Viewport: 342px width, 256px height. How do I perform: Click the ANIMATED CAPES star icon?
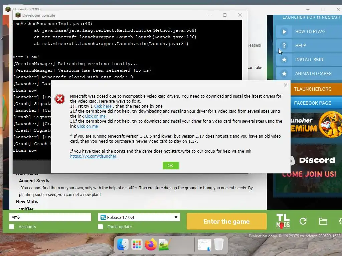click(284, 74)
